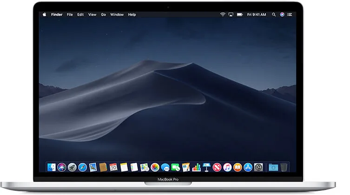This screenshot has width=350, height=195.
Task: Open Mail stamp icon in Dock
Action: tap(93, 167)
